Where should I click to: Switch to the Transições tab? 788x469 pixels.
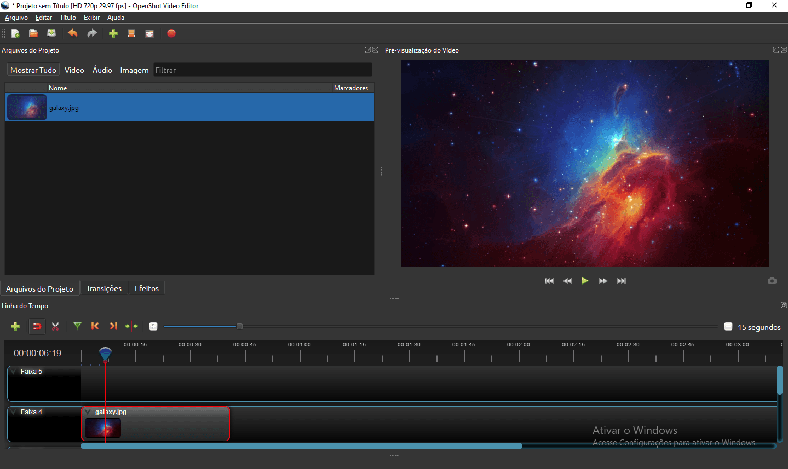(x=104, y=288)
